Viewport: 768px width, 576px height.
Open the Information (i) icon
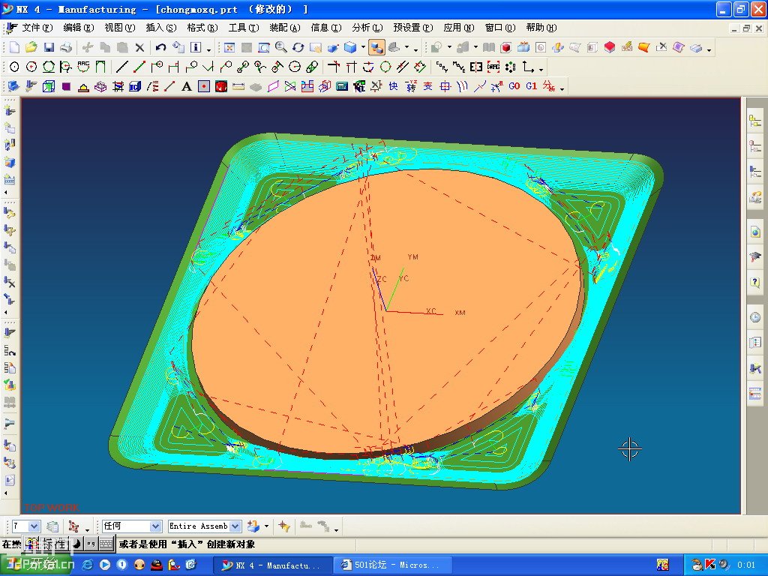pyautogui.click(x=196, y=47)
